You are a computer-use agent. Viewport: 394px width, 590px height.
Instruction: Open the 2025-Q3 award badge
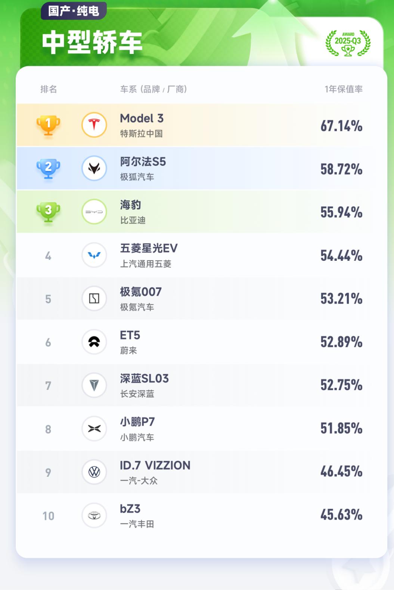tap(348, 43)
